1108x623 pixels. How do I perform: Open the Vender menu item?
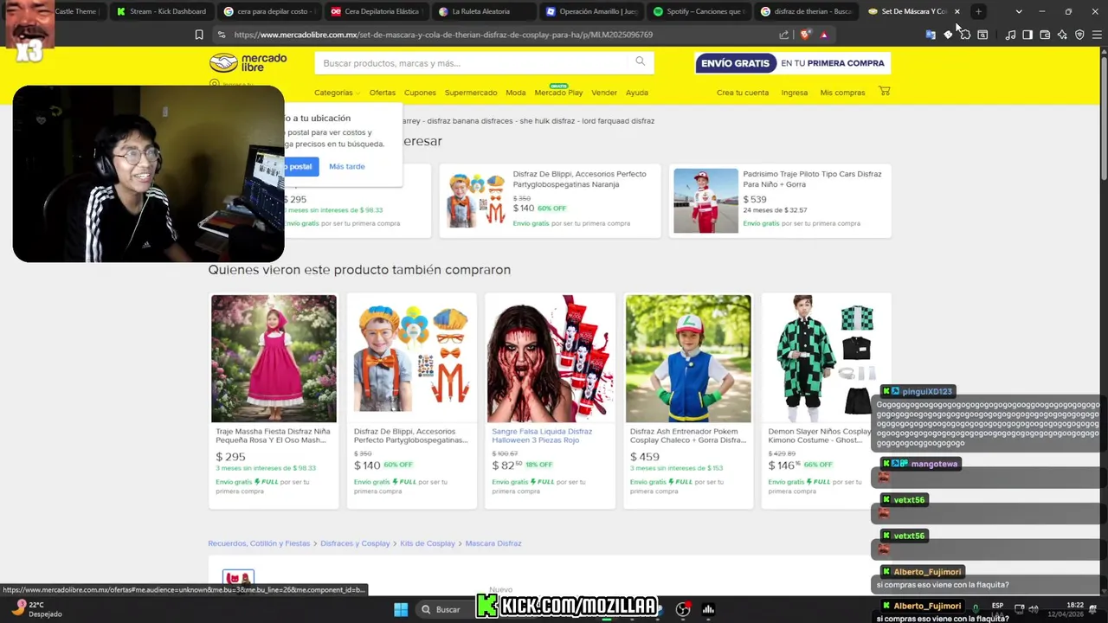(604, 93)
